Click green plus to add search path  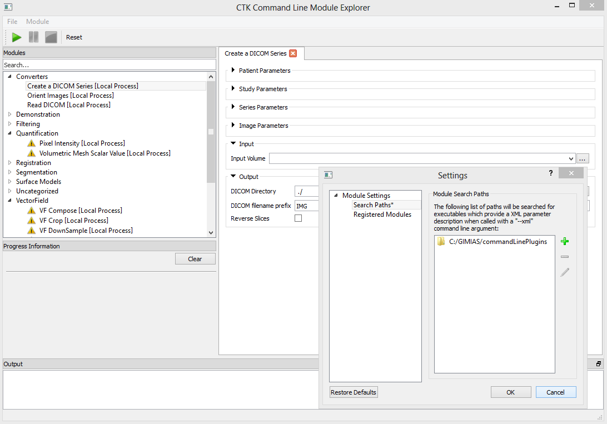click(x=565, y=241)
